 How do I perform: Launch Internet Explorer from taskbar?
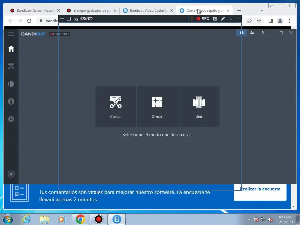[26, 219]
